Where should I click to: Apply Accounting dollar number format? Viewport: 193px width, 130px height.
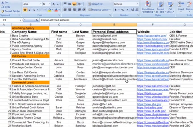(116, 10)
